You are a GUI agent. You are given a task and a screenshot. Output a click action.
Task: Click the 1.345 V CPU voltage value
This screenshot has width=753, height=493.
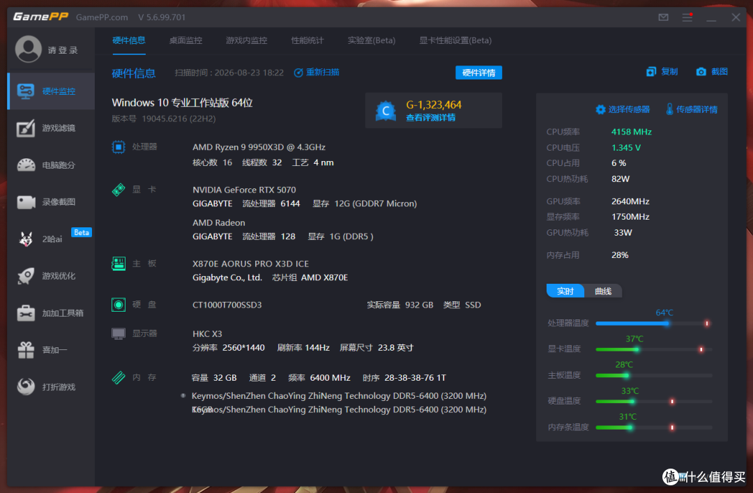click(x=626, y=148)
